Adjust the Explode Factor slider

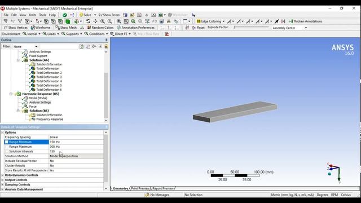pyautogui.click(x=251, y=28)
